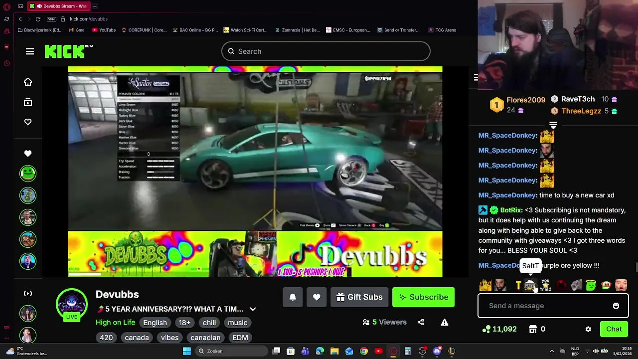
Task: Reload the page in browser toolbar
Action: [x=38, y=19]
